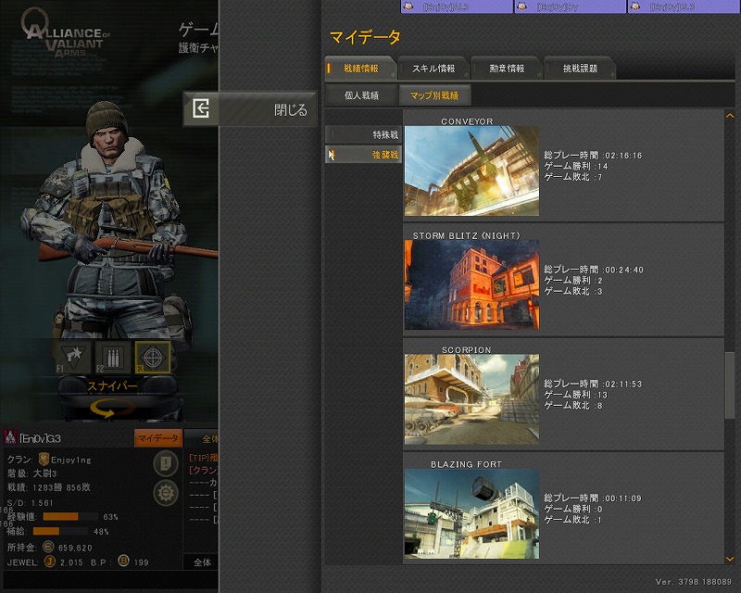Click the scroll up arrow of map list
This screenshot has width=741, height=593.
tap(731, 114)
